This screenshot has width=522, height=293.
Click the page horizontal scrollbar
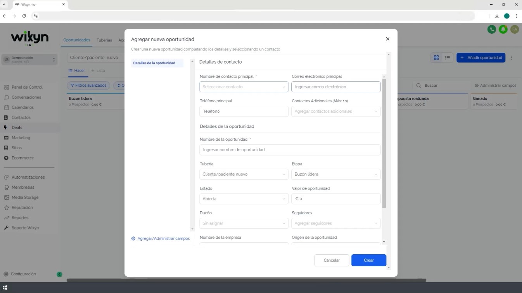coord(246,280)
